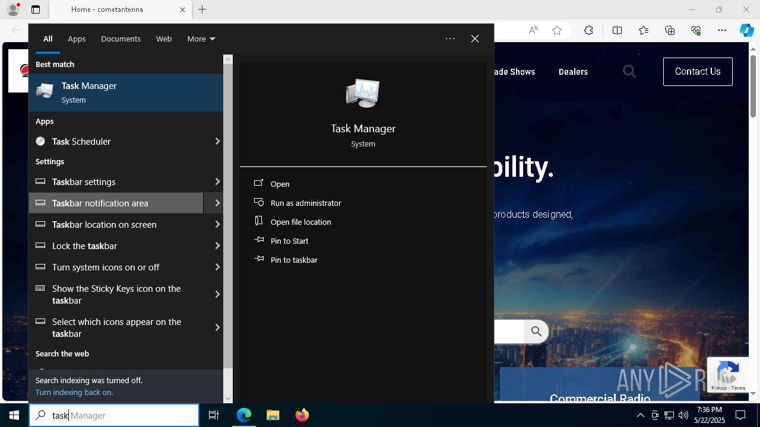The image size is (760, 427).
Task: Open the volume control tray icon
Action: coord(683,415)
